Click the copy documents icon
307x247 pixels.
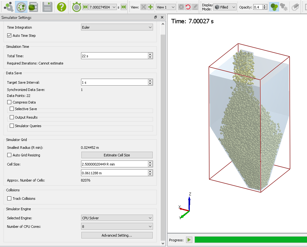pos(33,7)
